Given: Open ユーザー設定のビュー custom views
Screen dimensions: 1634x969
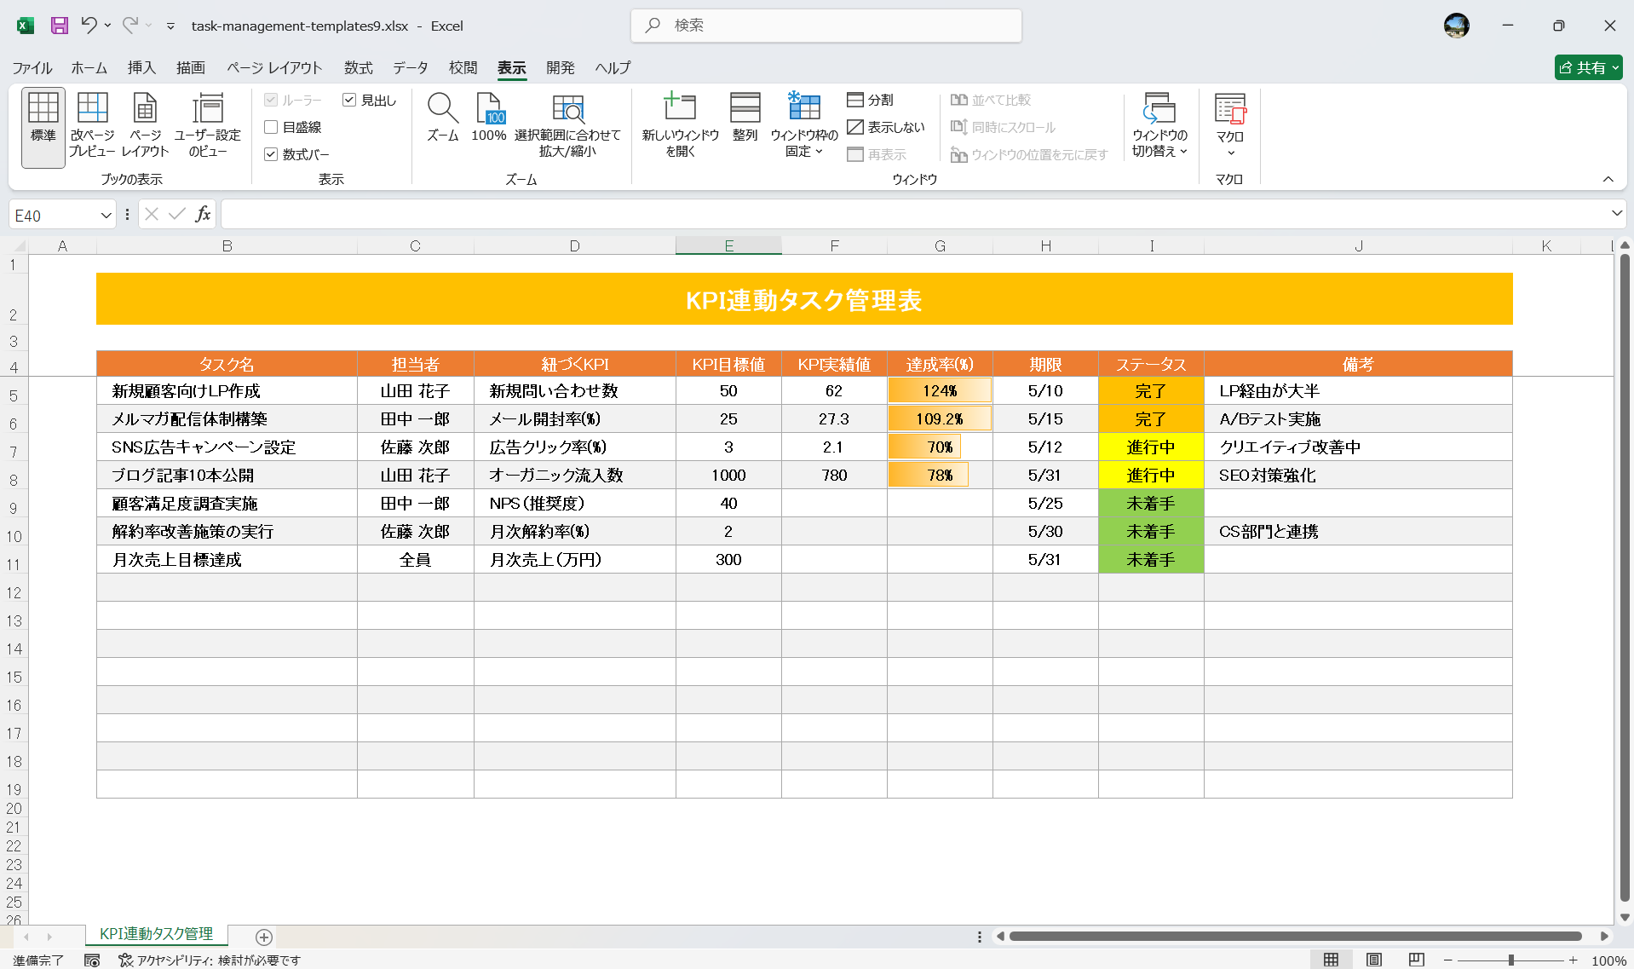Looking at the screenshot, I should coord(208,128).
